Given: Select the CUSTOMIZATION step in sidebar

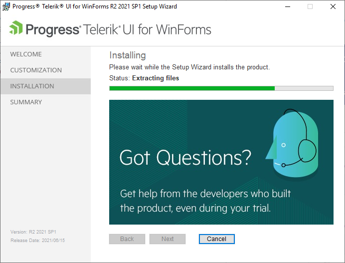Looking at the screenshot, I should pyautogui.click(x=36, y=70).
